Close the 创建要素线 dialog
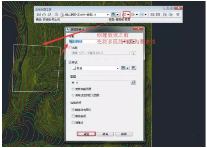Screen dimensions: 207x148 (x=138, y=29)
